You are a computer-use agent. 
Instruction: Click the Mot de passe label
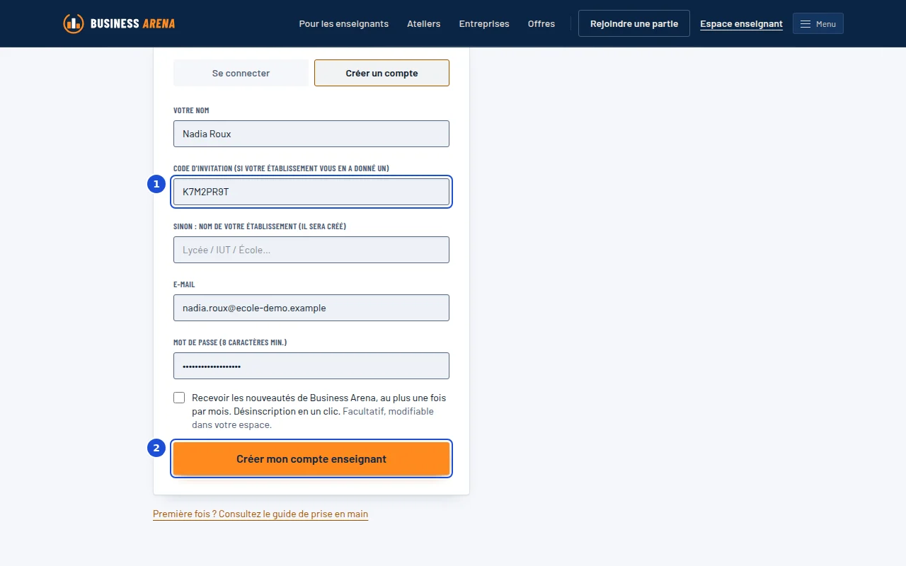point(230,342)
